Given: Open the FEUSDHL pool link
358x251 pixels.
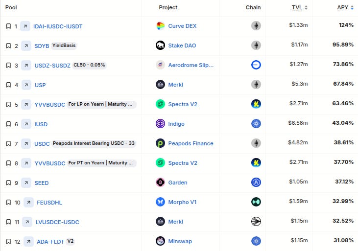Looking at the screenshot, I should (x=49, y=203).
